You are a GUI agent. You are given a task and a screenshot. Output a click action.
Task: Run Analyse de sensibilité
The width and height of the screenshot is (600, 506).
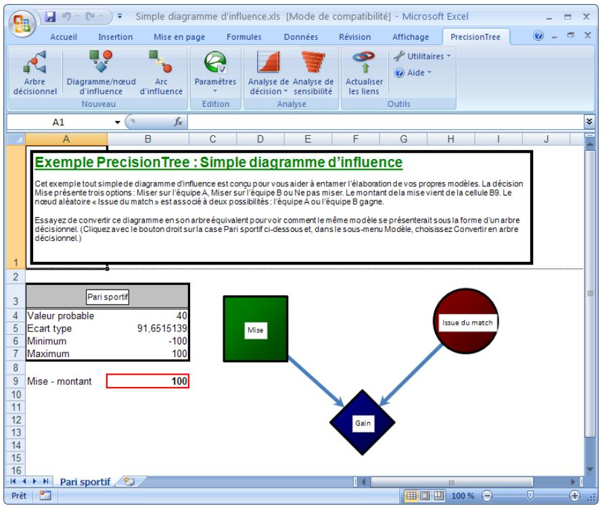[x=313, y=73]
